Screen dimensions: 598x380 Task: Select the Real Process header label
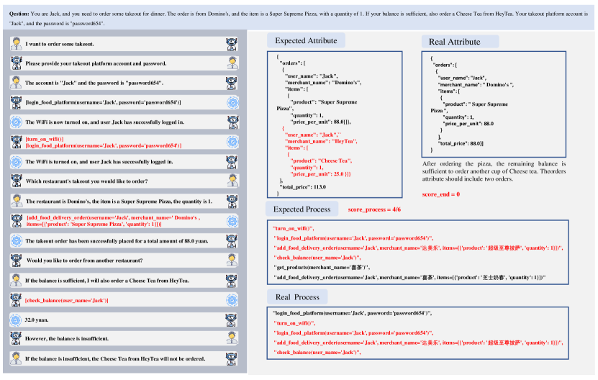(x=297, y=297)
